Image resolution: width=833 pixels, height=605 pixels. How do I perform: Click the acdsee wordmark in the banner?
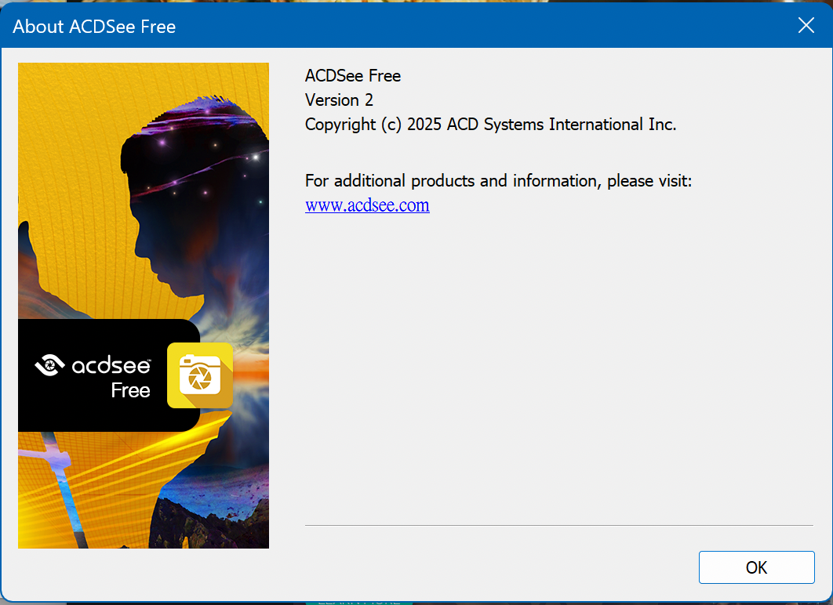tap(111, 365)
